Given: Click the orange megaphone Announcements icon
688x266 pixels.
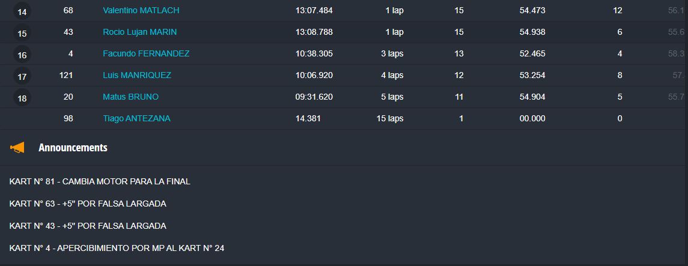Looking at the screenshot, I should coord(17,148).
